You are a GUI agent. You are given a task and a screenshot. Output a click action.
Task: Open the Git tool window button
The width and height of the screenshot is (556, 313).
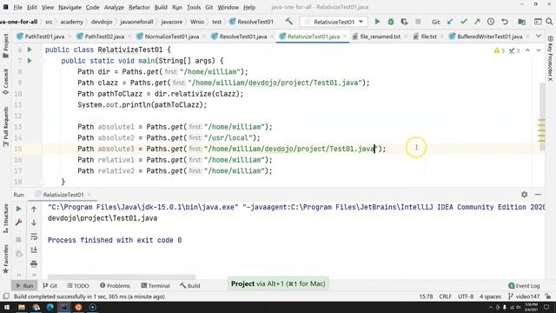(50, 285)
